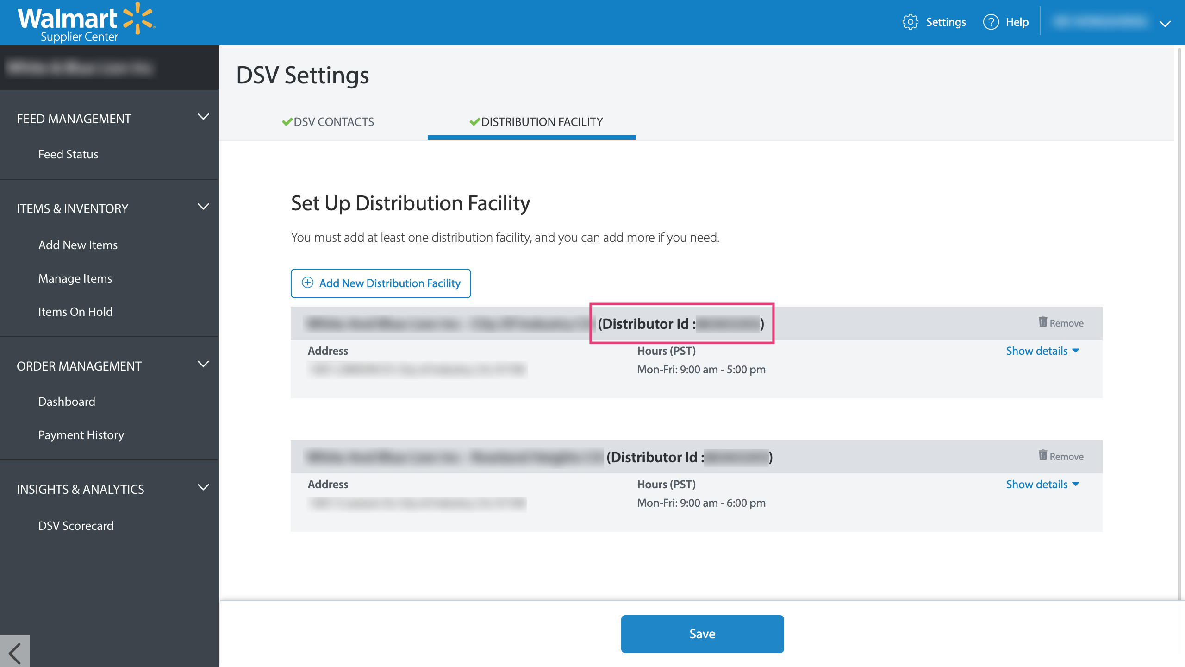
Task: Collapse the Feed Management section
Action: (x=203, y=117)
